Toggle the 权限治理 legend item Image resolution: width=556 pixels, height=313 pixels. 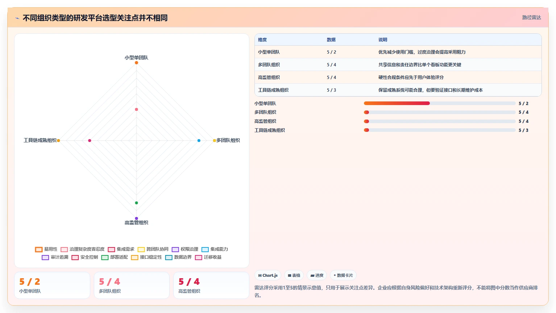[x=185, y=249]
